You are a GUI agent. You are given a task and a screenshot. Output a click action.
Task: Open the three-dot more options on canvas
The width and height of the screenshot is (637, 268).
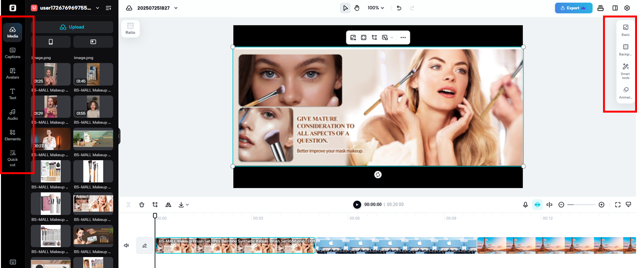(x=403, y=37)
